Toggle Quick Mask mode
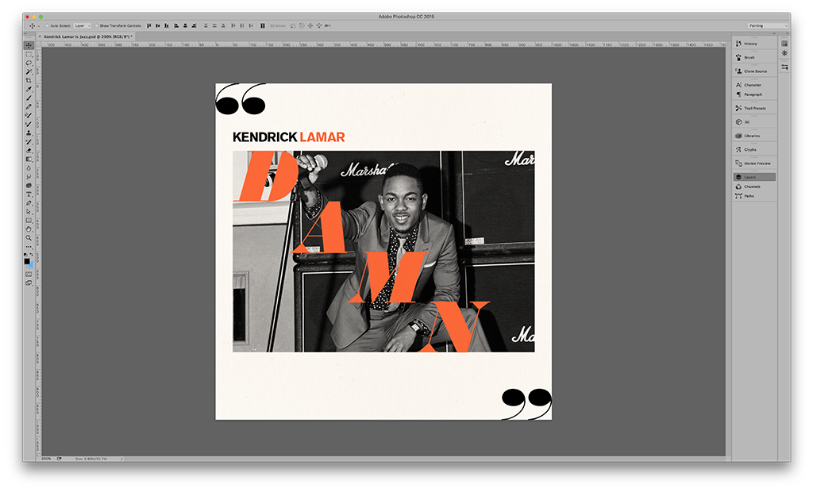This screenshot has height=492, width=813. tap(29, 275)
